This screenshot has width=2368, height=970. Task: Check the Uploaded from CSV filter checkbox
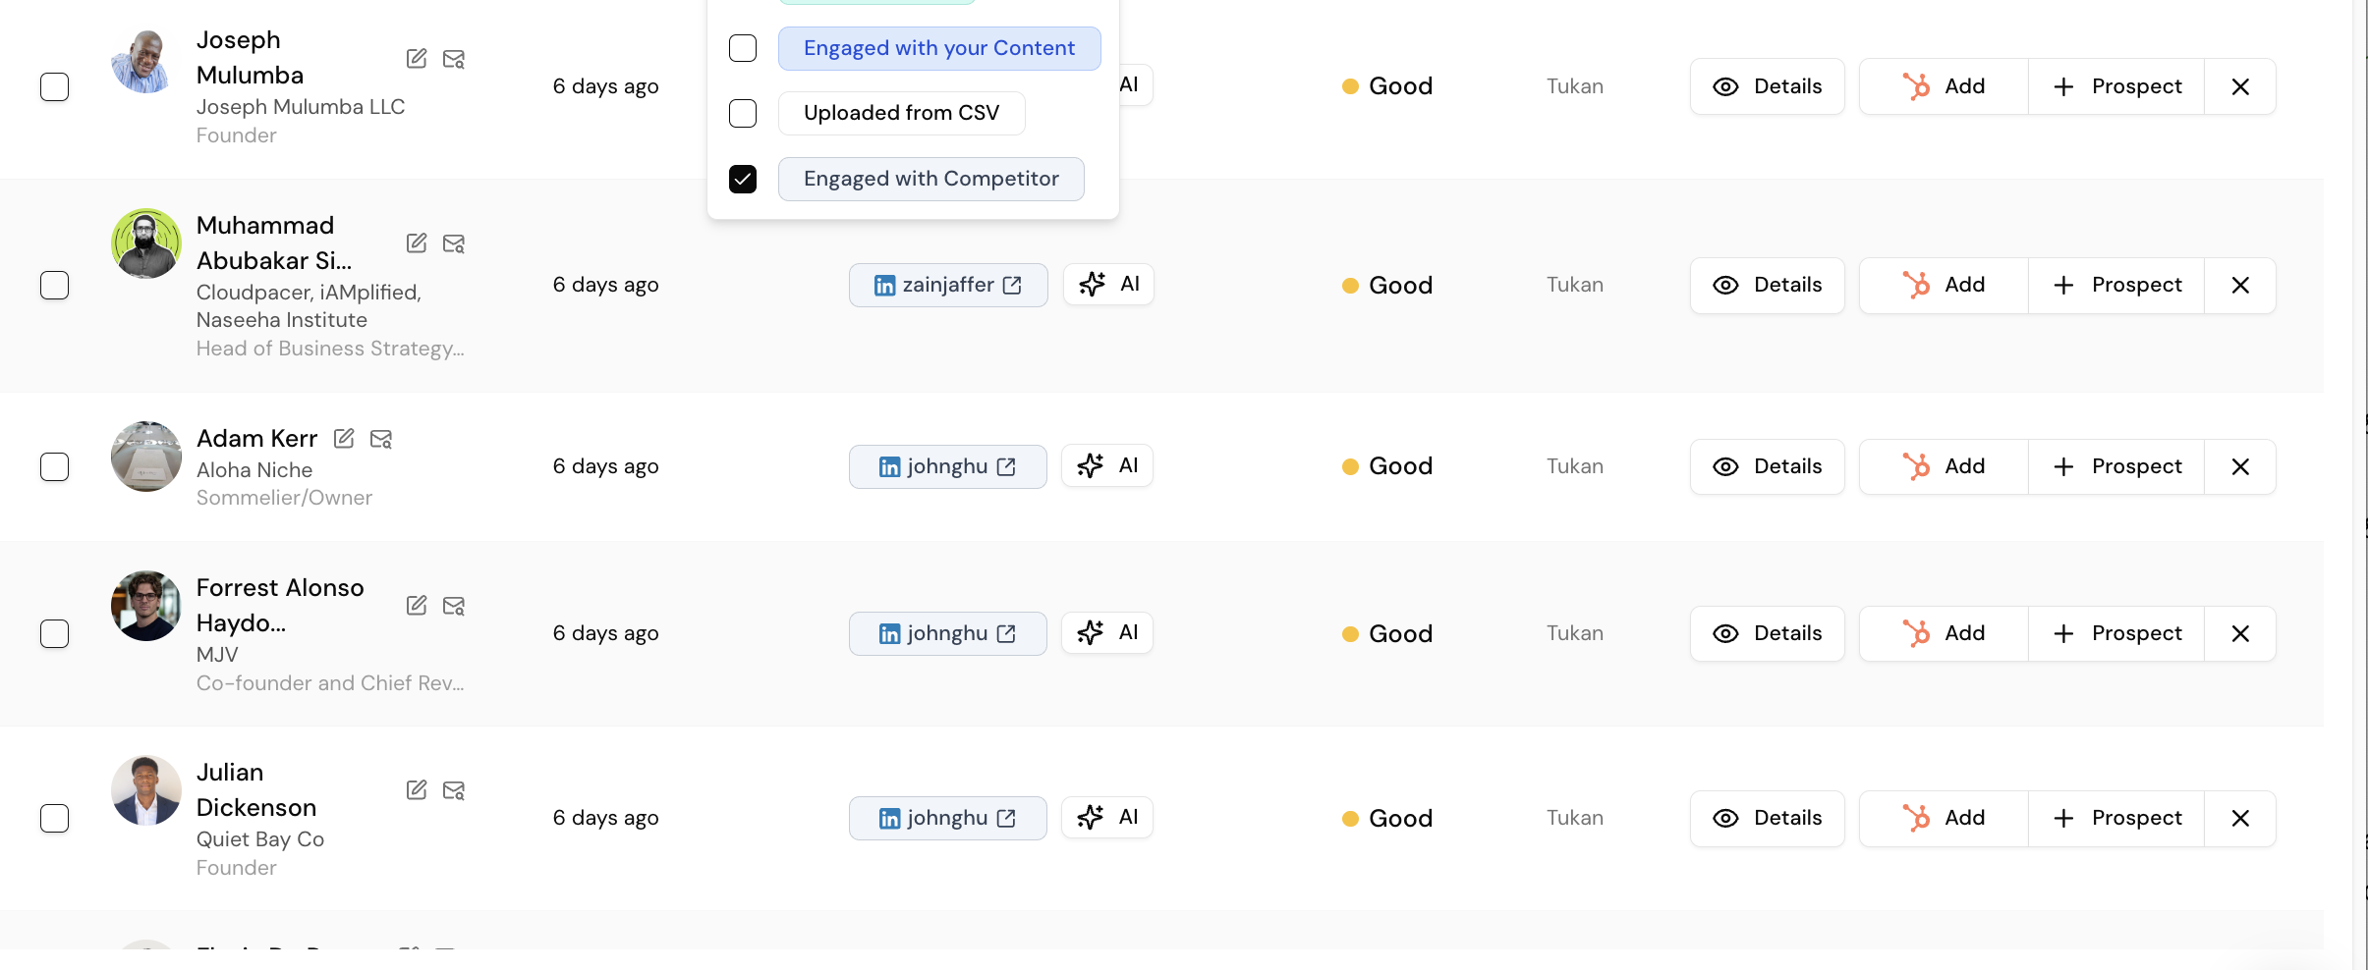(743, 113)
